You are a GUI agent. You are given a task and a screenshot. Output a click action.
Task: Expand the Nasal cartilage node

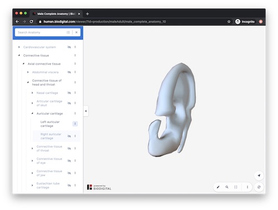click(32, 93)
